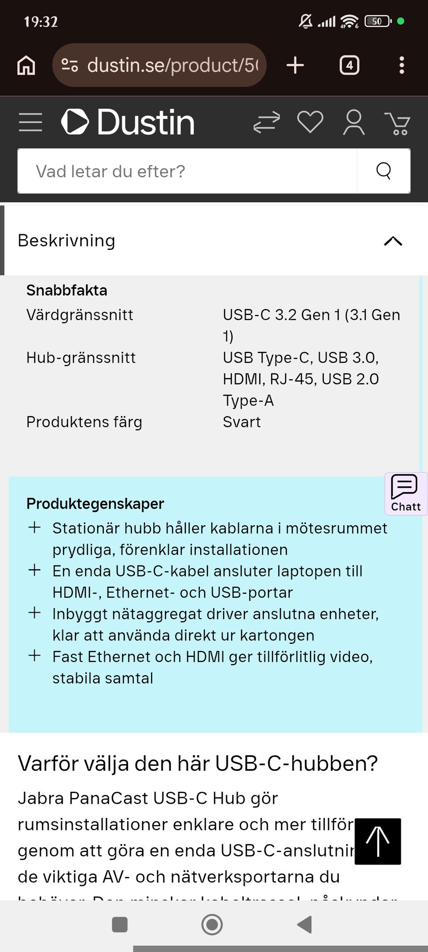Click the Dustin logo
428x952 pixels.
[128, 121]
